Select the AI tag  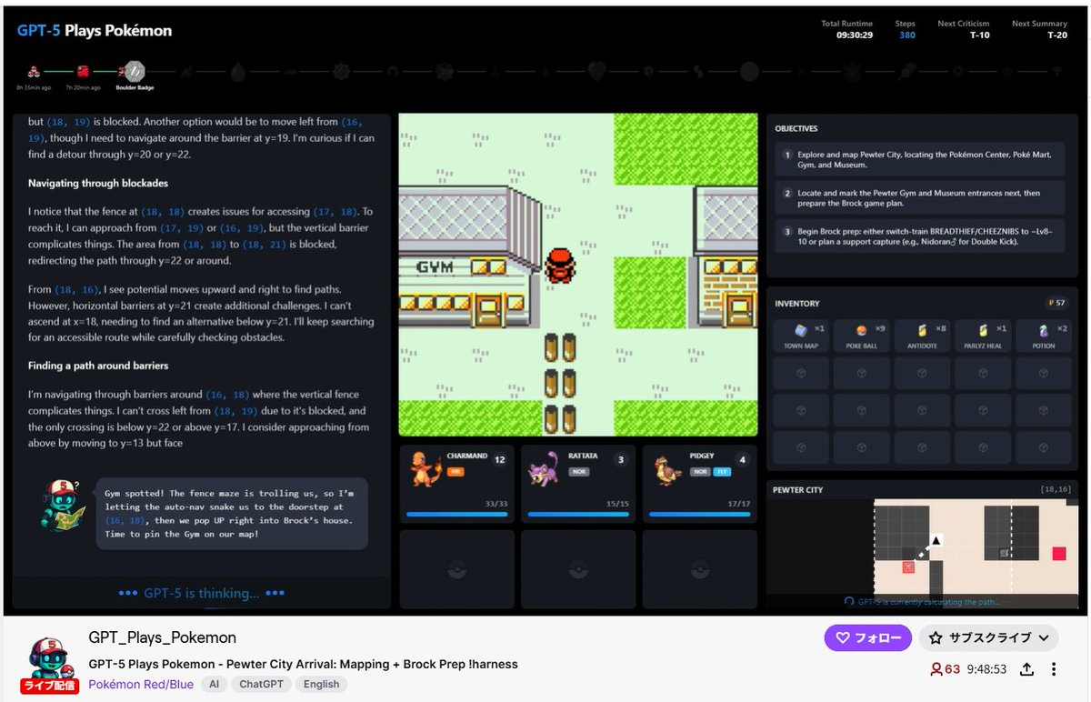pos(214,684)
